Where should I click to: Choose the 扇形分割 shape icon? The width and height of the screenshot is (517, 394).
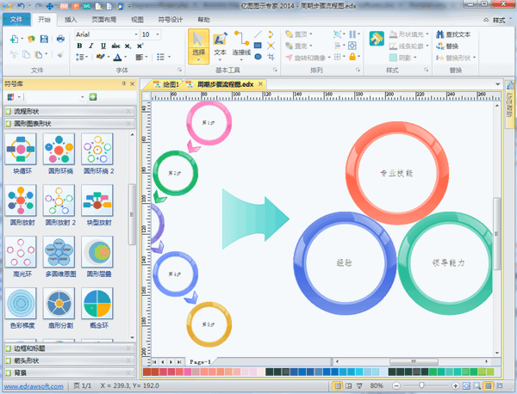pos(59,305)
